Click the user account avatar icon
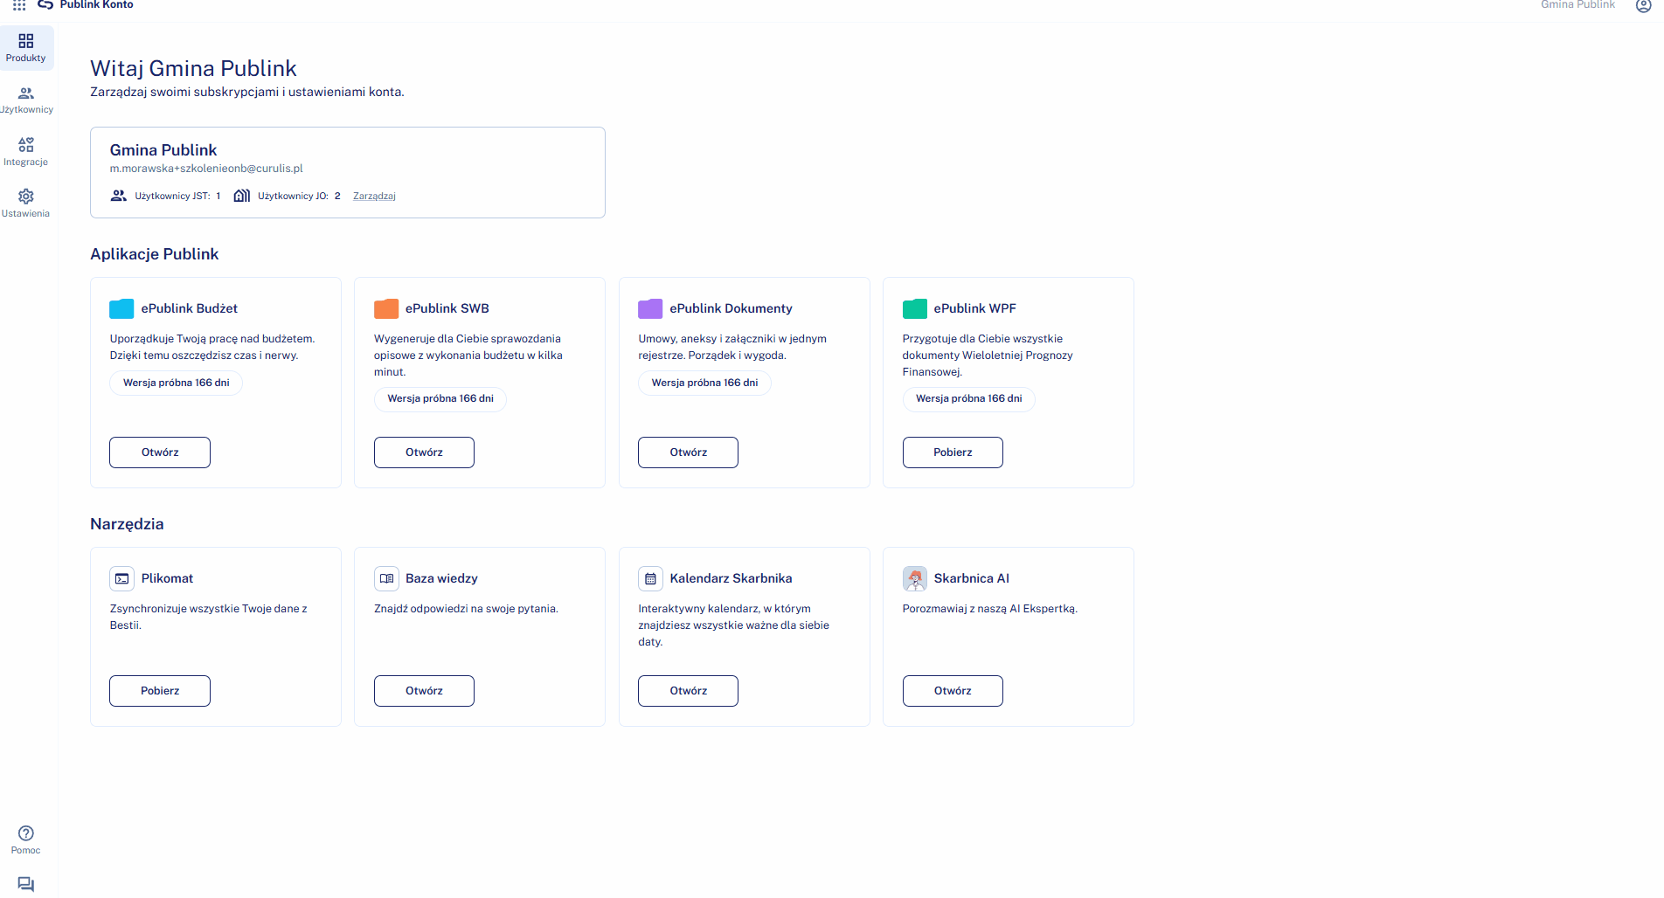Image resolution: width=1664 pixels, height=898 pixels. click(1643, 5)
